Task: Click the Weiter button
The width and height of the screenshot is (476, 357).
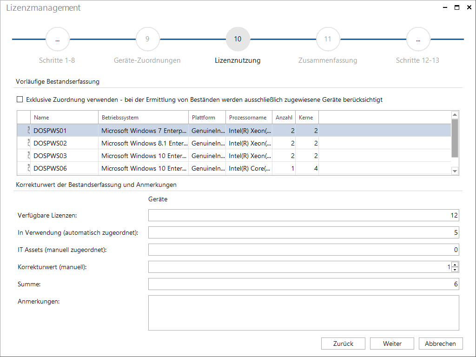Action: 392,344
